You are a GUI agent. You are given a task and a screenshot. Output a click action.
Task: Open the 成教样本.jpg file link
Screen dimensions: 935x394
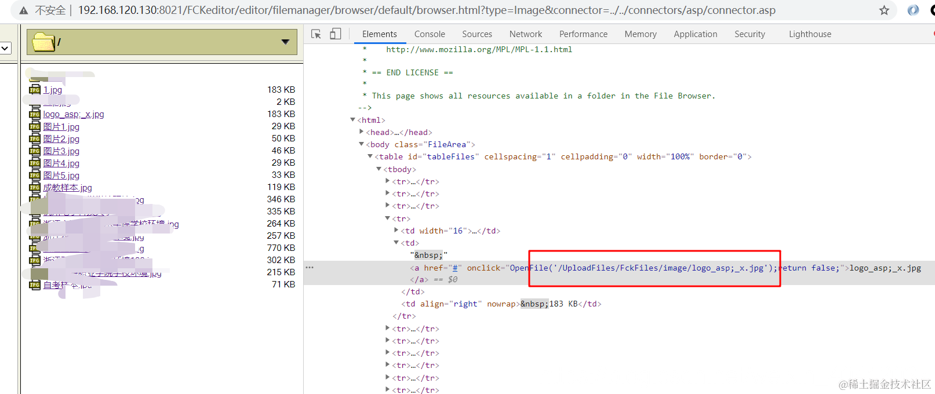pos(67,188)
